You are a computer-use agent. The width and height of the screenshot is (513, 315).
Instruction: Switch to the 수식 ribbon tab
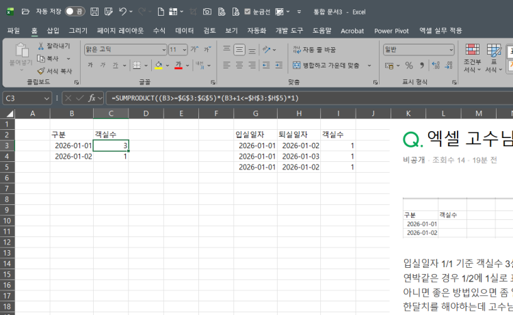click(x=159, y=31)
